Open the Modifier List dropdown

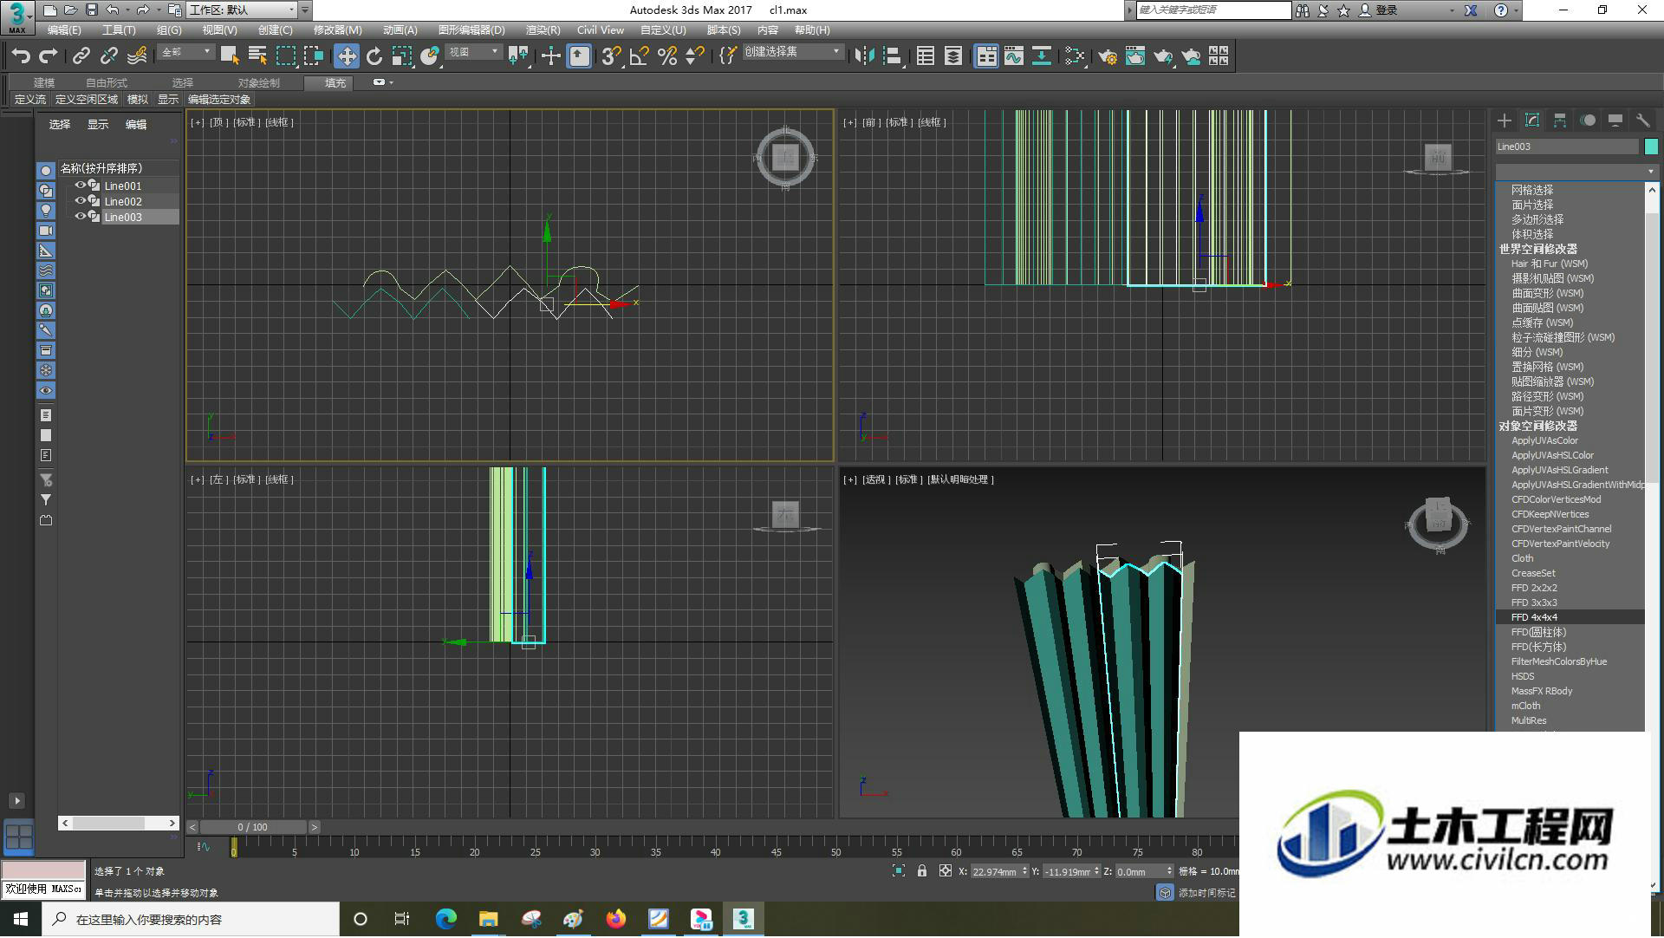click(x=1576, y=171)
